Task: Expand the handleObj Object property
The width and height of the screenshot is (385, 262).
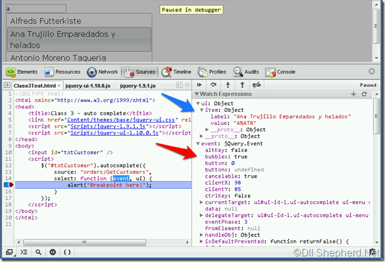Action: [x=202, y=235]
